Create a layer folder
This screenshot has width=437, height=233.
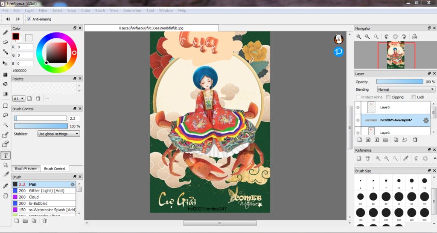[385, 140]
